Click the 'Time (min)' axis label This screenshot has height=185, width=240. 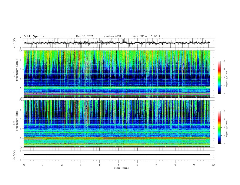(x=121, y=168)
